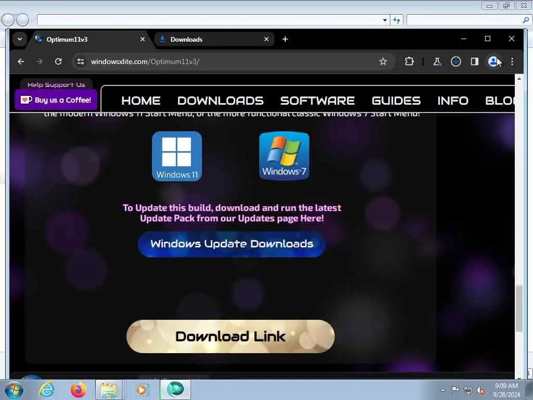Launch Internet Explorer from taskbar
The height and width of the screenshot is (400, 533).
[46, 390]
